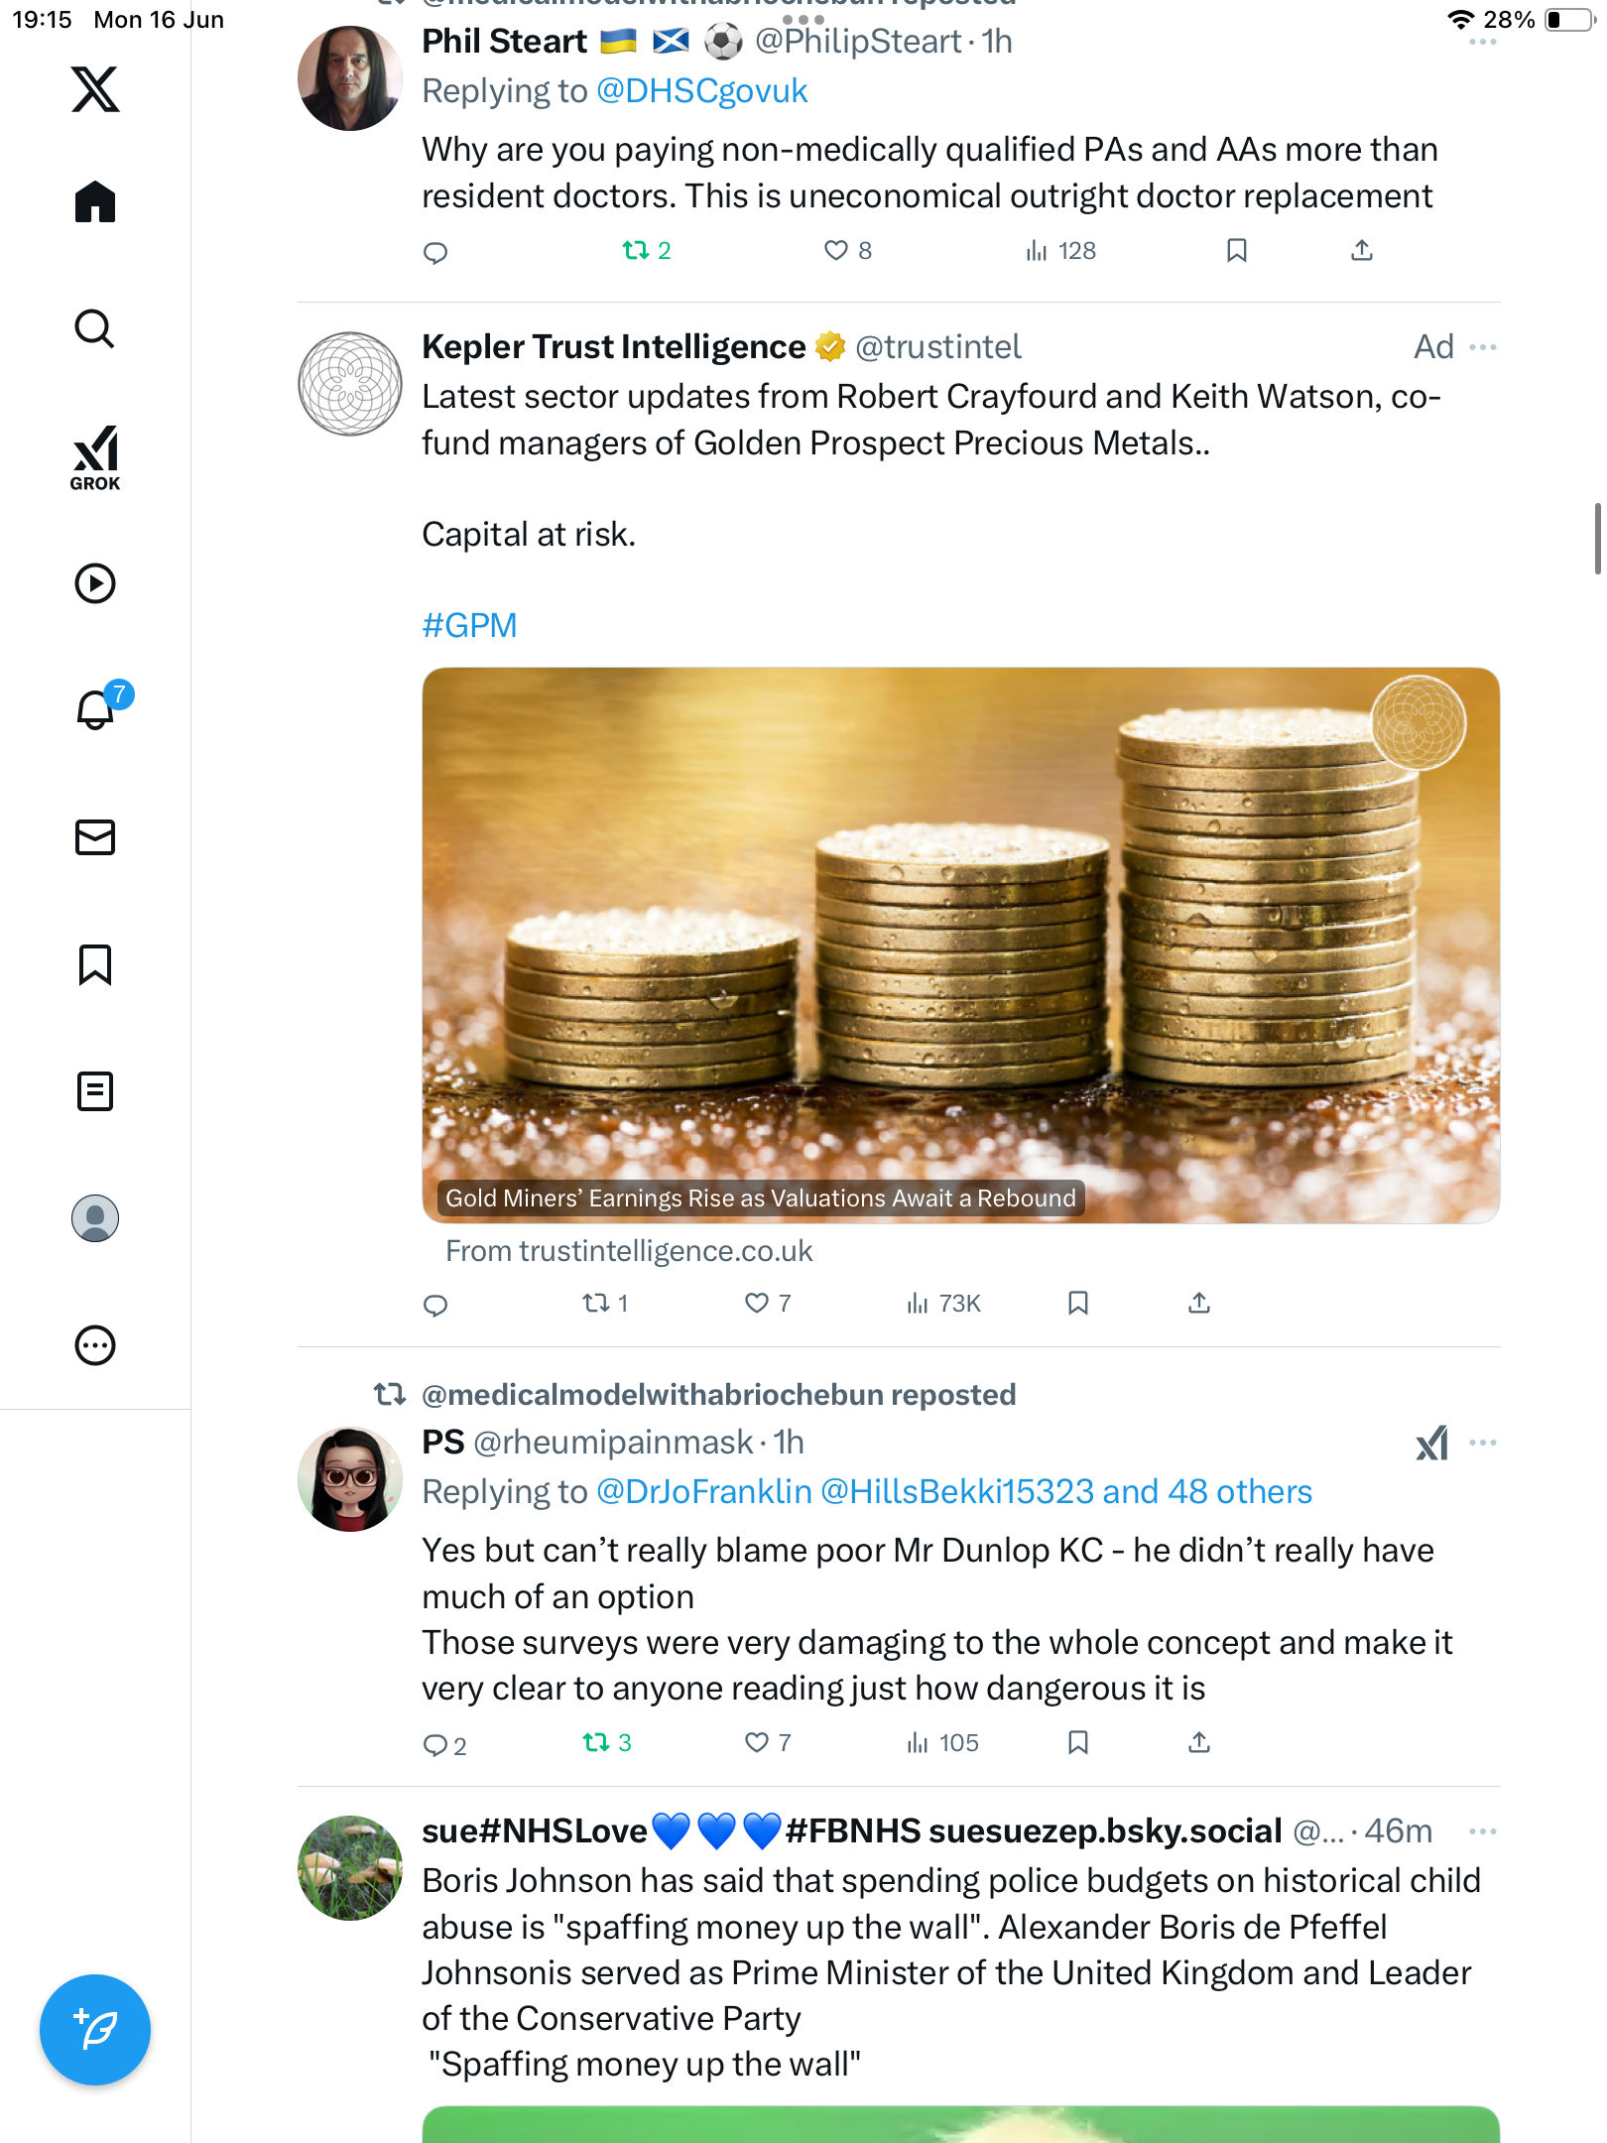
Task: Open Lists icon in sidebar
Action: (x=95, y=1091)
